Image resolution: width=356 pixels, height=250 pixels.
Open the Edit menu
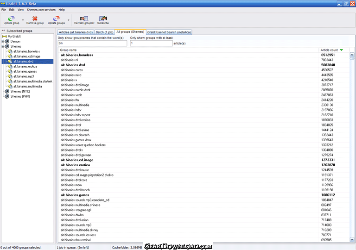pyautogui.click(x=12, y=10)
